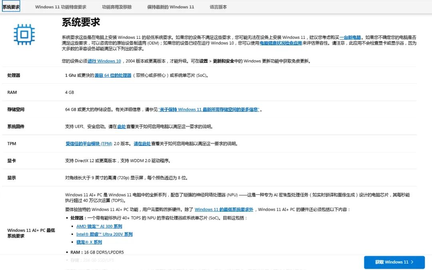Click the 显卡 row label
The height and width of the screenshot is (270, 432).
click(x=12, y=161)
